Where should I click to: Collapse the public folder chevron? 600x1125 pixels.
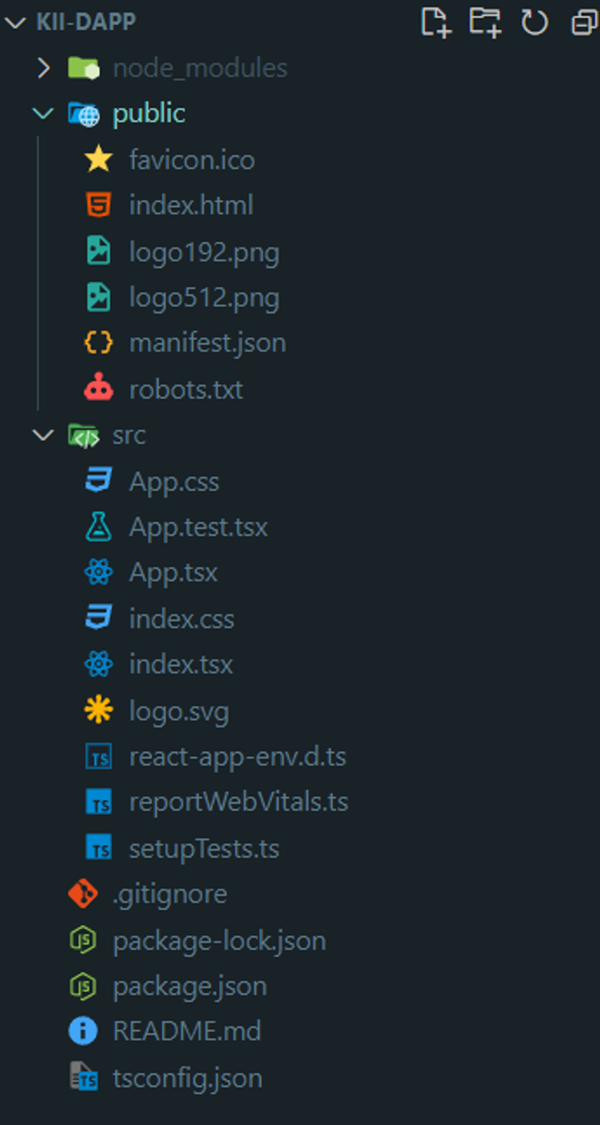pos(43,114)
